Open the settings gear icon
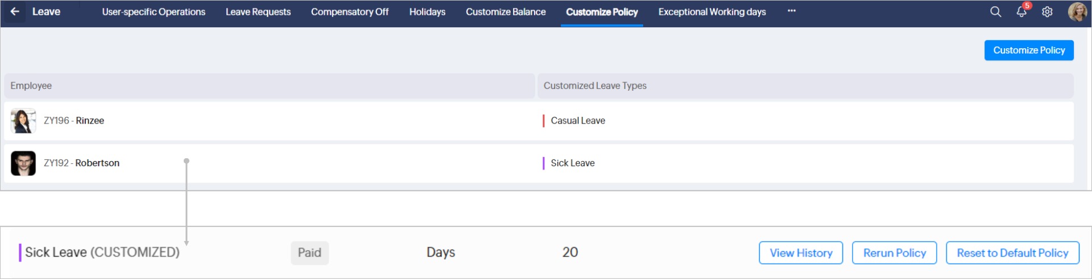This screenshot has height=279, width=1092. tap(1047, 12)
